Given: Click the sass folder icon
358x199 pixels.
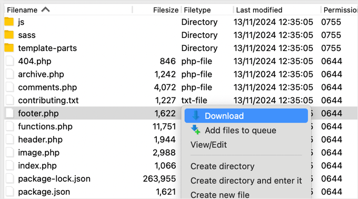Looking at the screenshot, I should point(9,35).
